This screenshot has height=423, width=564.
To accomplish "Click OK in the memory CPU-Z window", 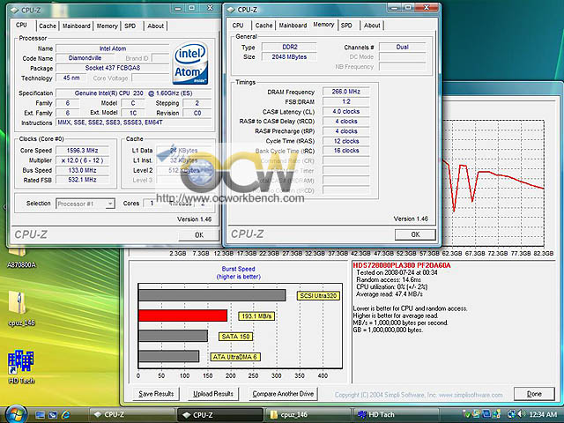I will 415,234.
